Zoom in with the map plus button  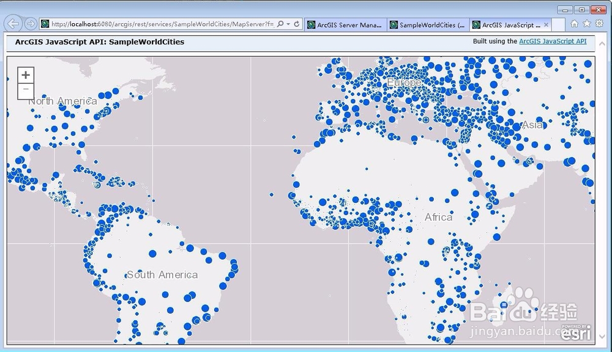(x=26, y=75)
